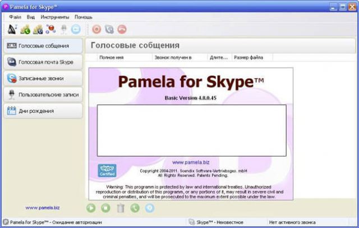Screen dimensions: 359x228
Task: Open the Инструменты menu
Action: [x=55, y=17]
